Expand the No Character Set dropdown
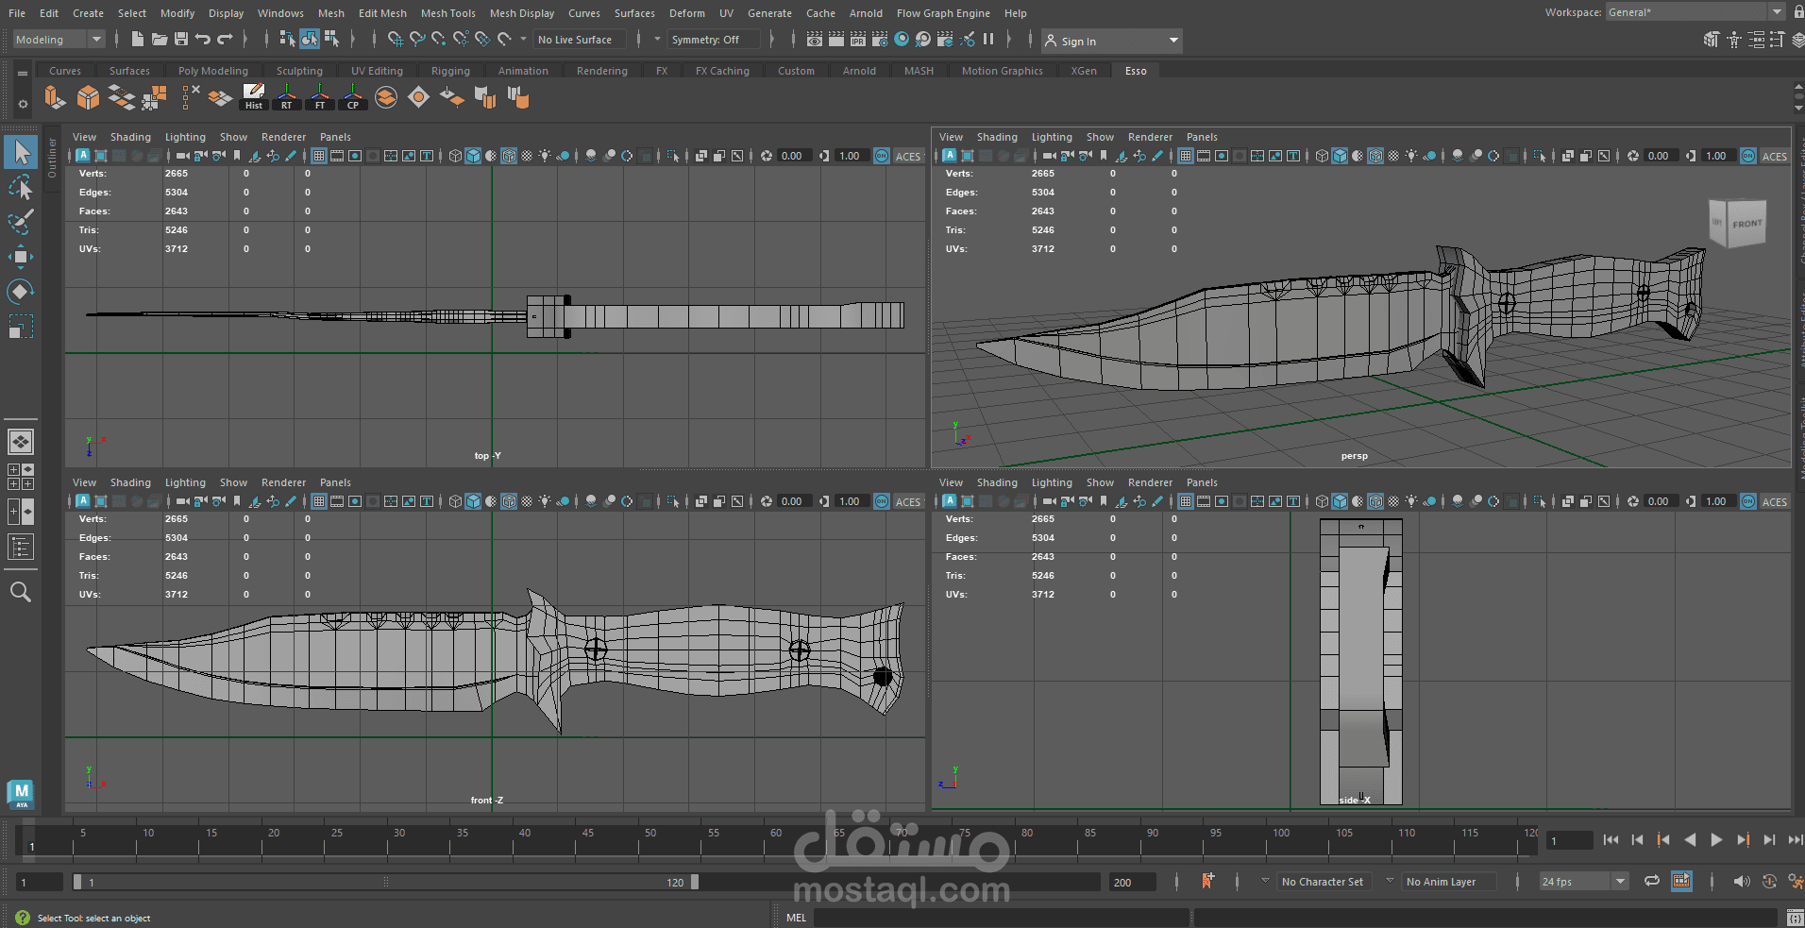Viewport: 1805px width, 928px height. (1324, 881)
